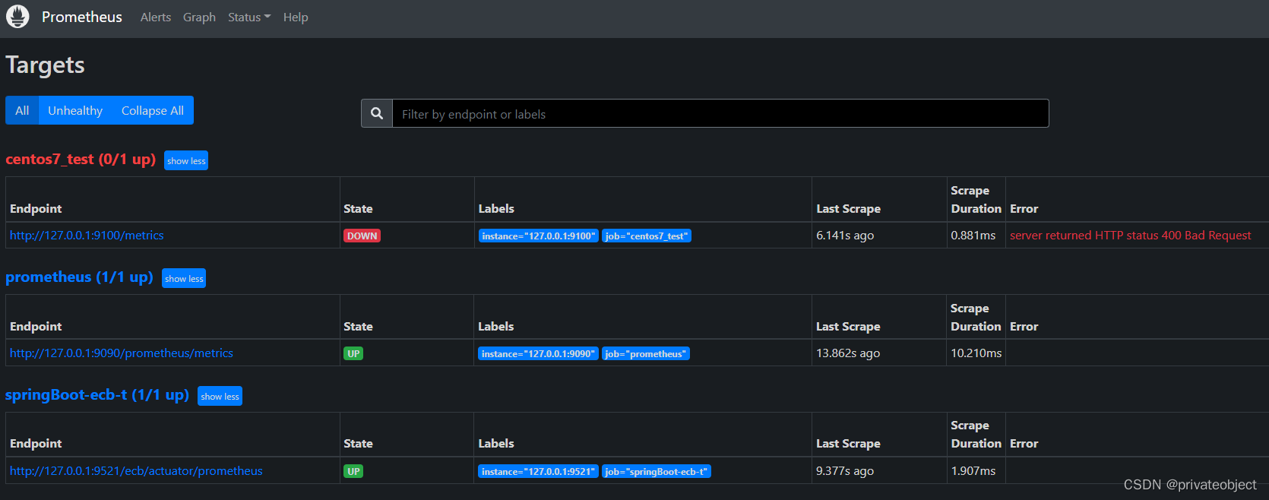The height and width of the screenshot is (500, 1269).
Task: Expand the Status dropdown menu
Action: (249, 17)
